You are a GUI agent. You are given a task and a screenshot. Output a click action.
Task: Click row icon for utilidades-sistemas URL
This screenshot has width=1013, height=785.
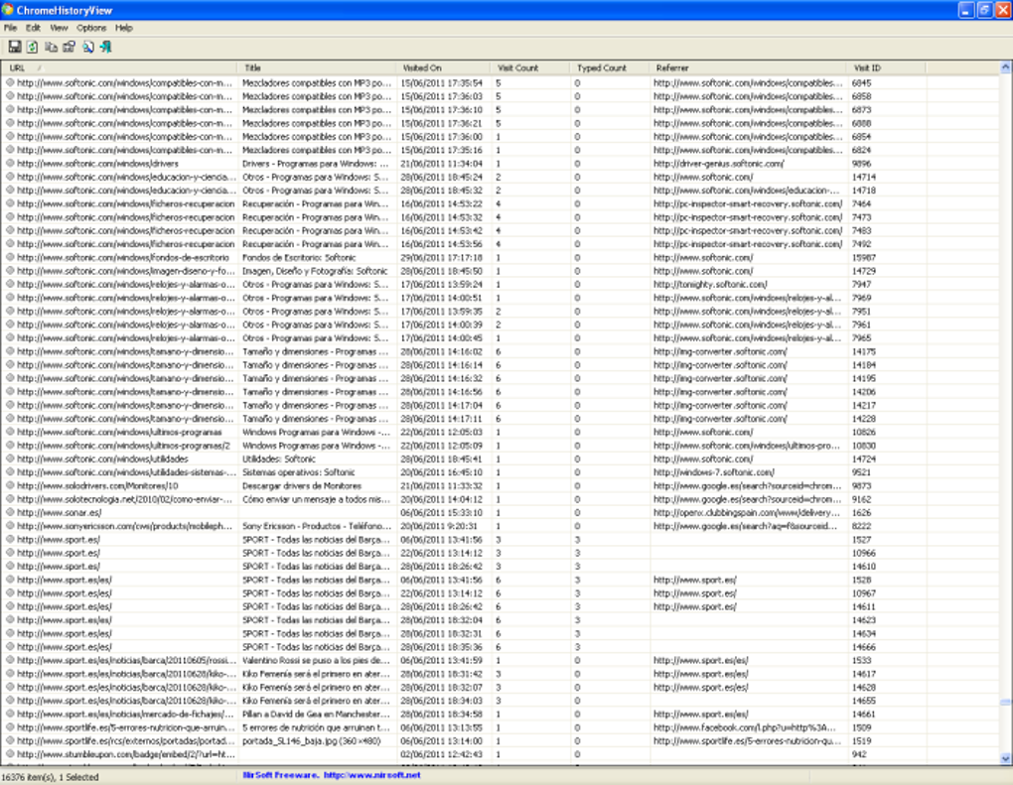click(10, 472)
